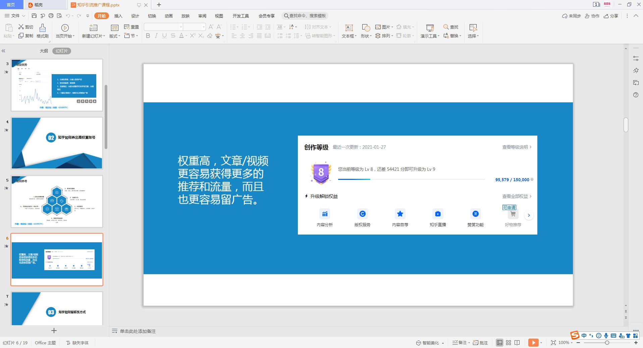643x348 pixels.
Task: Click the increase indent icon
Action: tap(268, 27)
